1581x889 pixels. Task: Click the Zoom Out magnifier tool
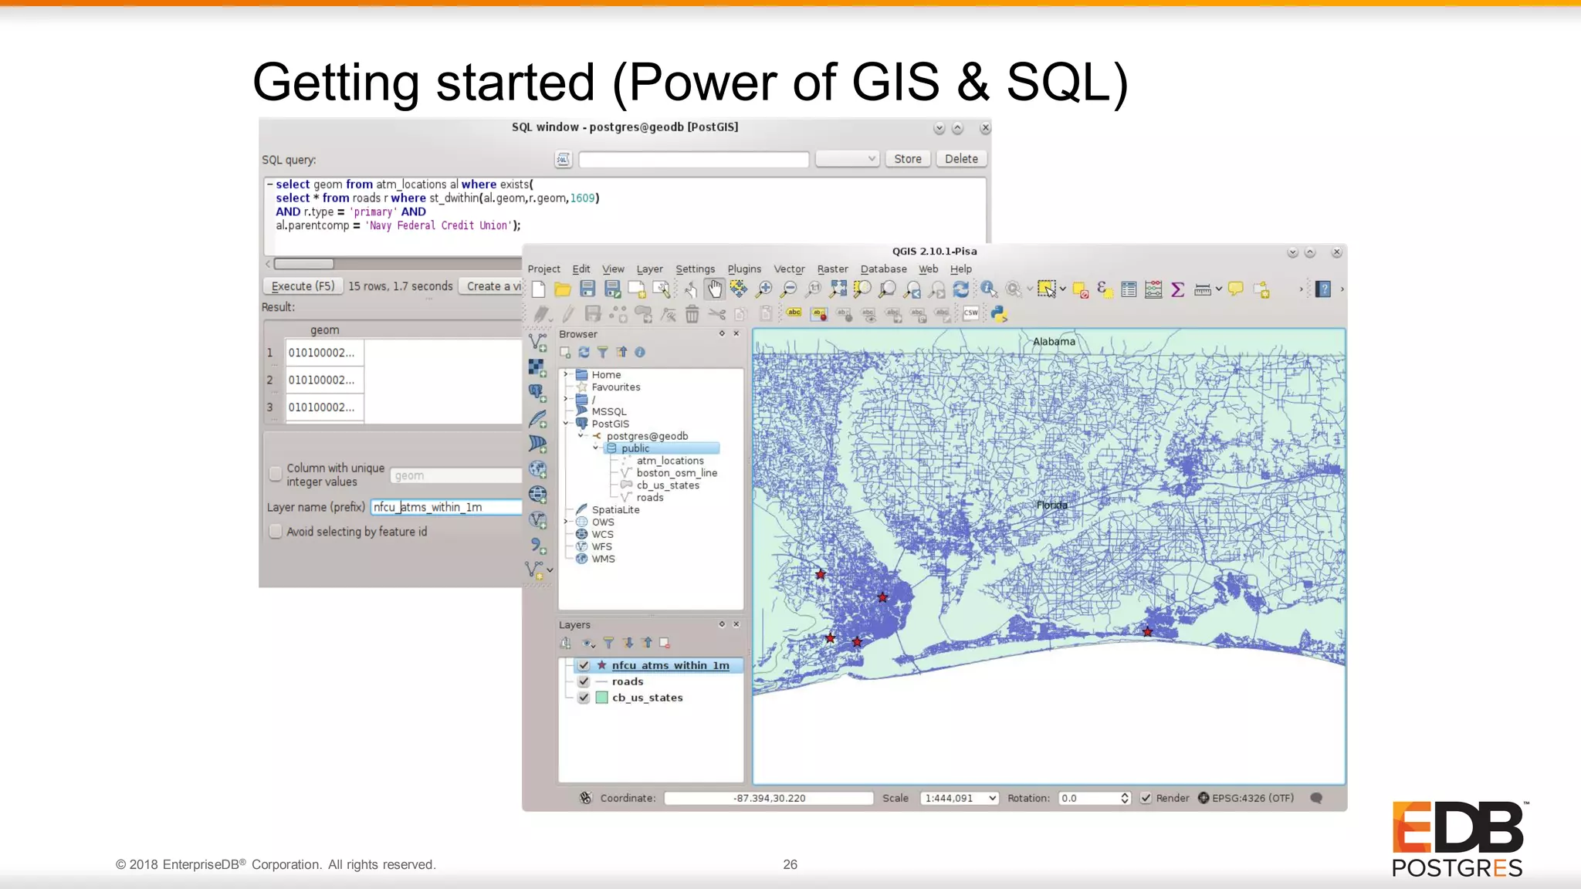tap(788, 289)
